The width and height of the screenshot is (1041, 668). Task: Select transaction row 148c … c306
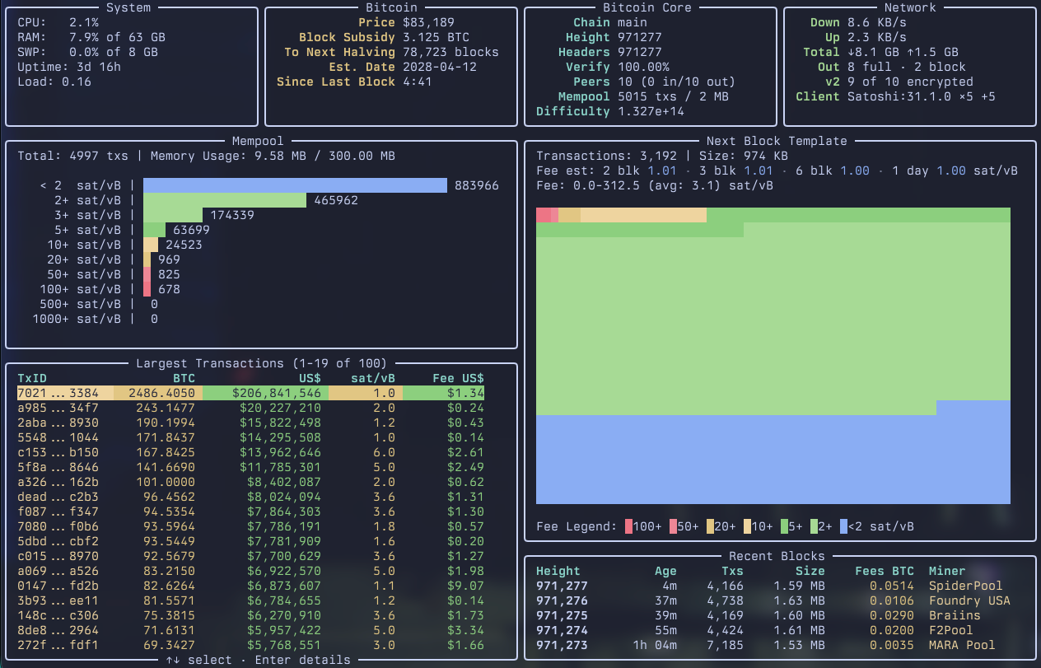[x=251, y=615]
